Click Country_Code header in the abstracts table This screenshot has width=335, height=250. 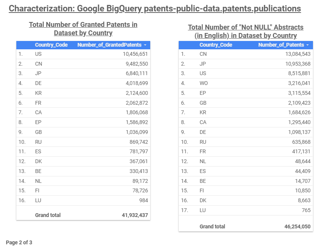[x=216, y=45]
